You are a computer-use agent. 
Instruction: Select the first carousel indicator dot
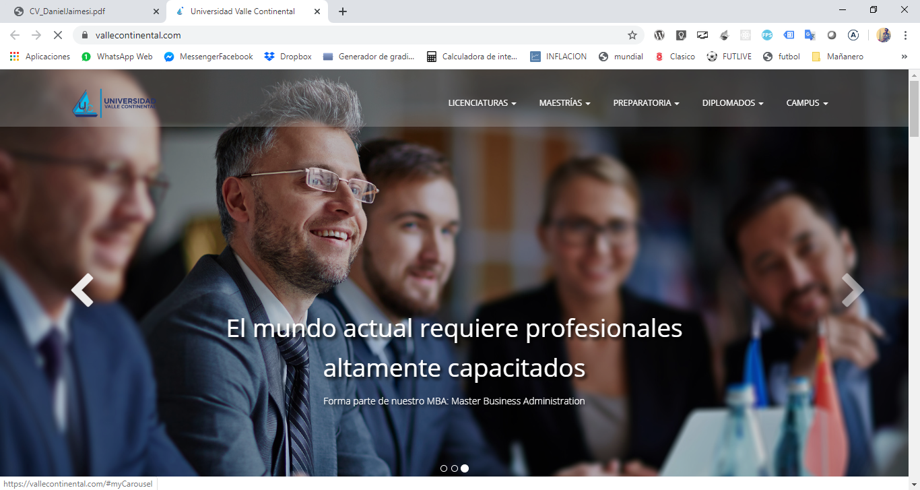pos(443,468)
